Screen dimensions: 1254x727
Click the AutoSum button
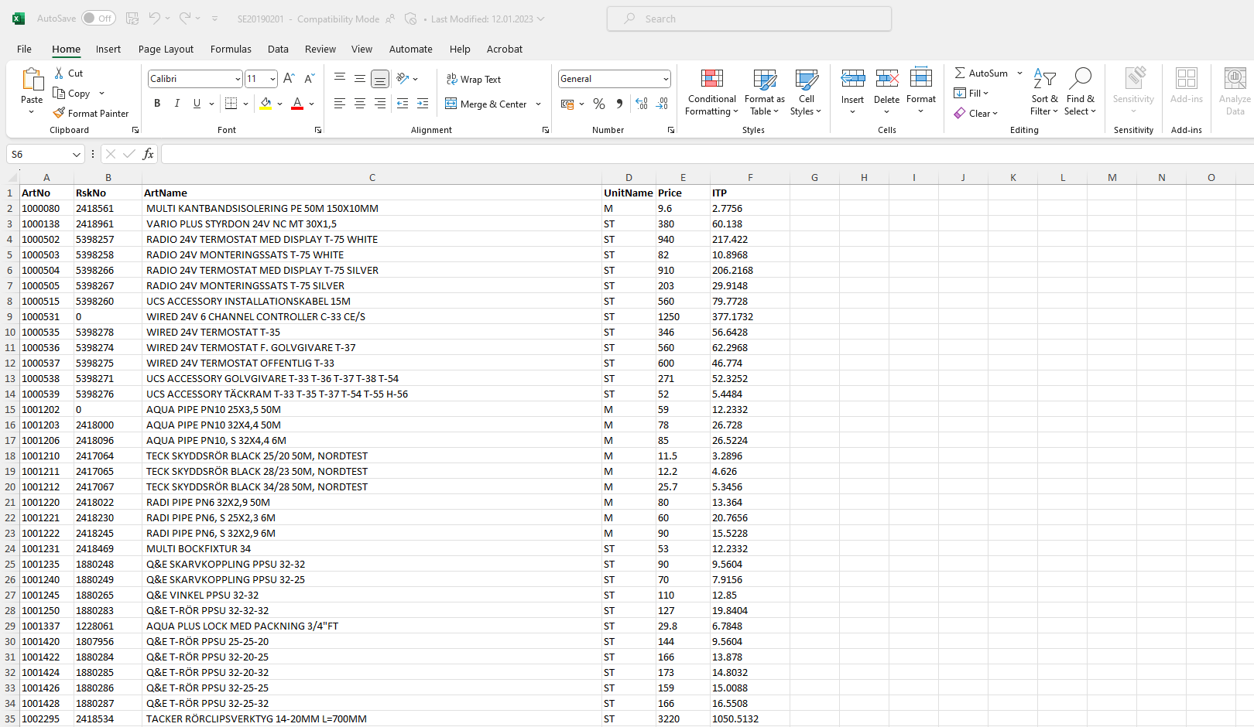(981, 73)
